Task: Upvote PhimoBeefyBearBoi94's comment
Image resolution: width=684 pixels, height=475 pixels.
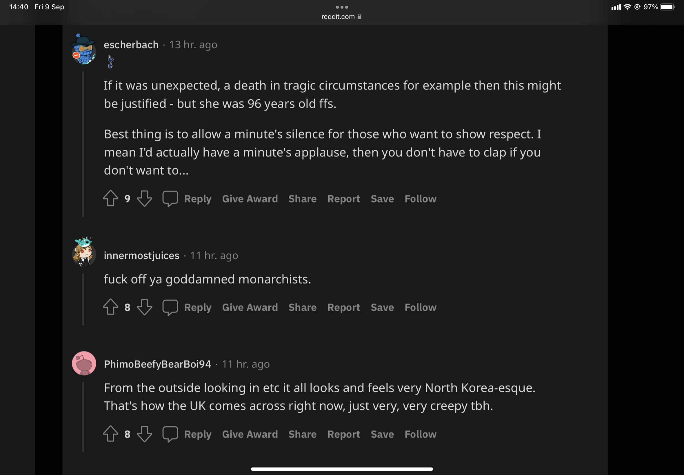Action: 110,434
